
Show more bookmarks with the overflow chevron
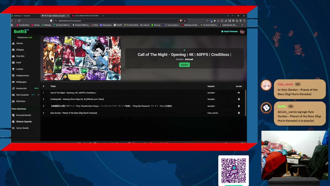pyautogui.click(x=242, y=25)
